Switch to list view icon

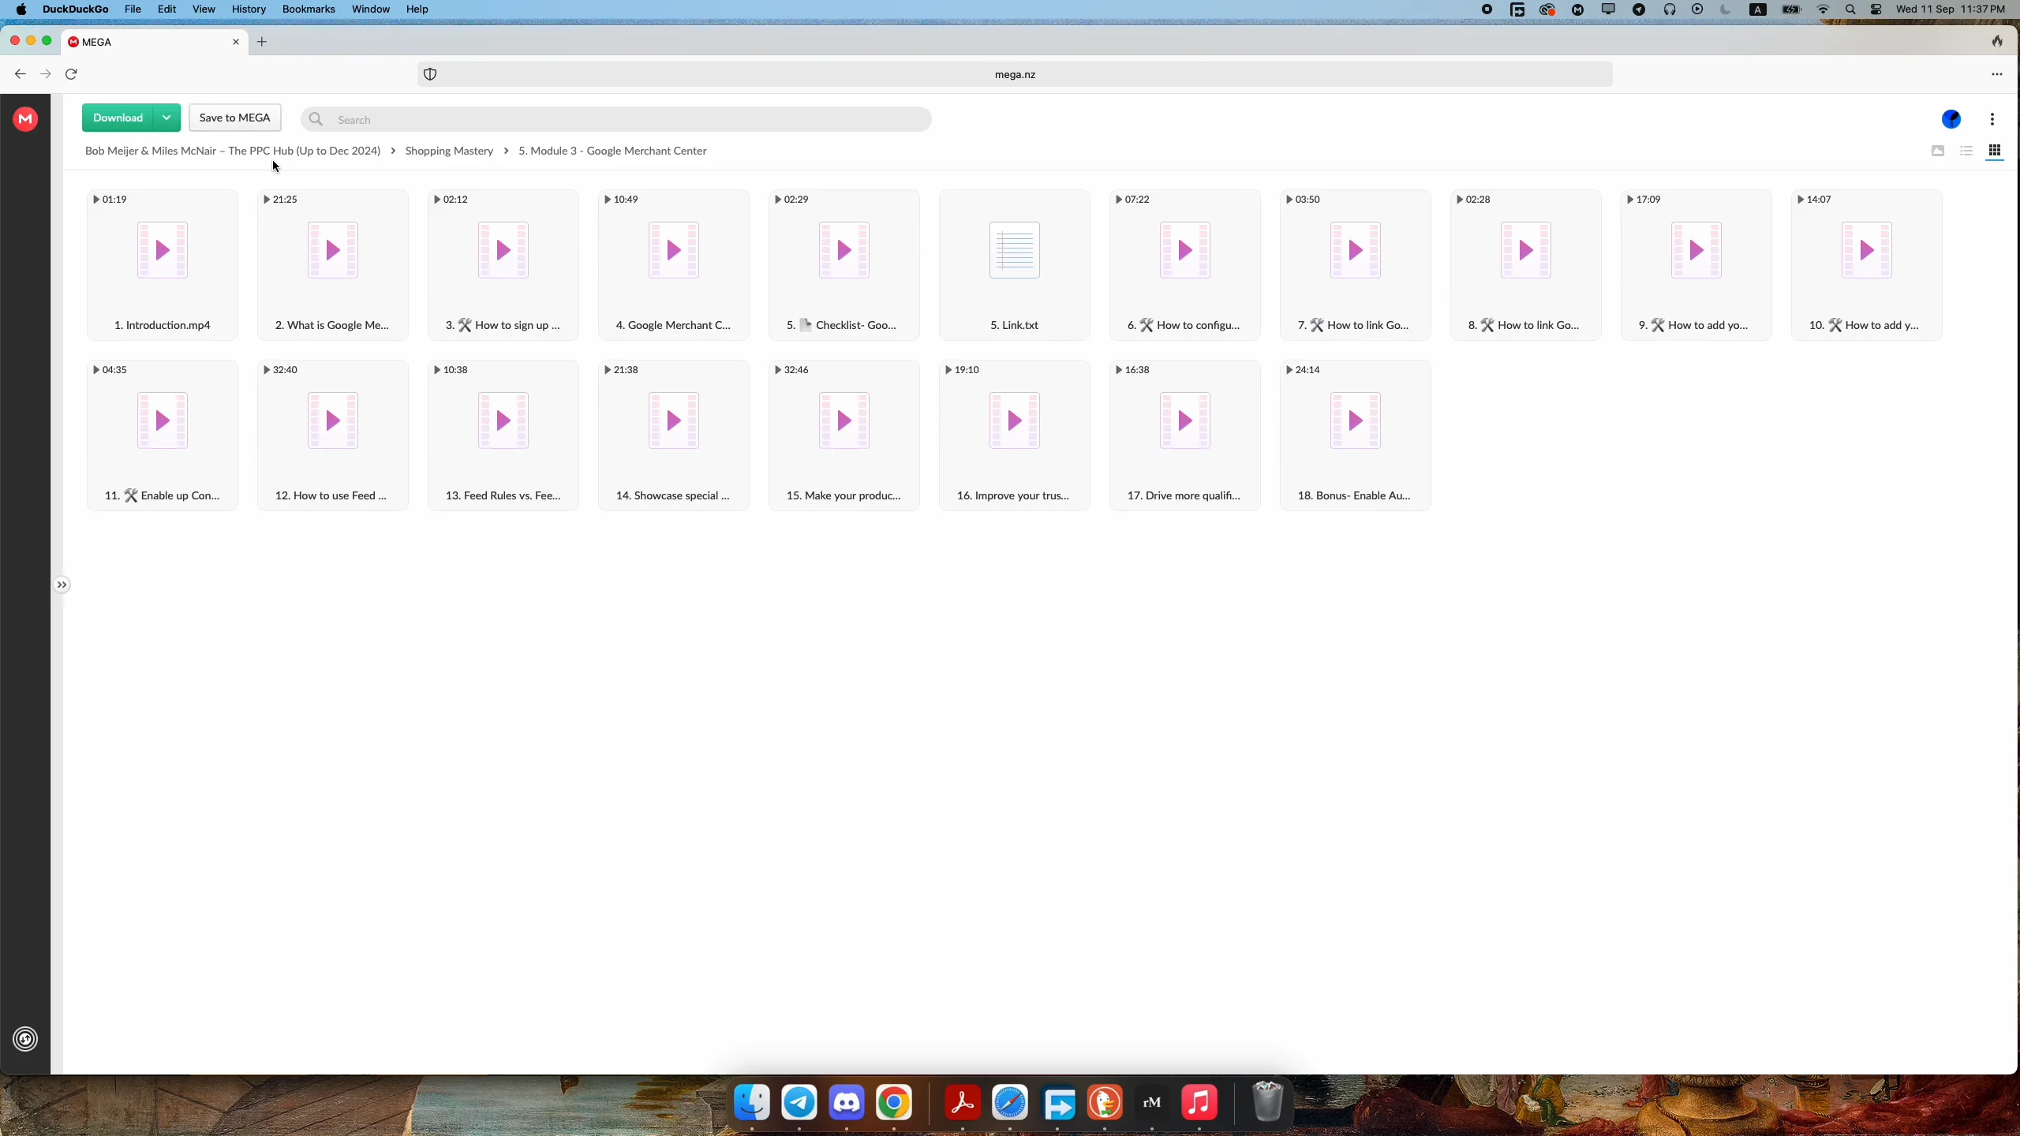pyautogui.click(x=1966, y=151)
